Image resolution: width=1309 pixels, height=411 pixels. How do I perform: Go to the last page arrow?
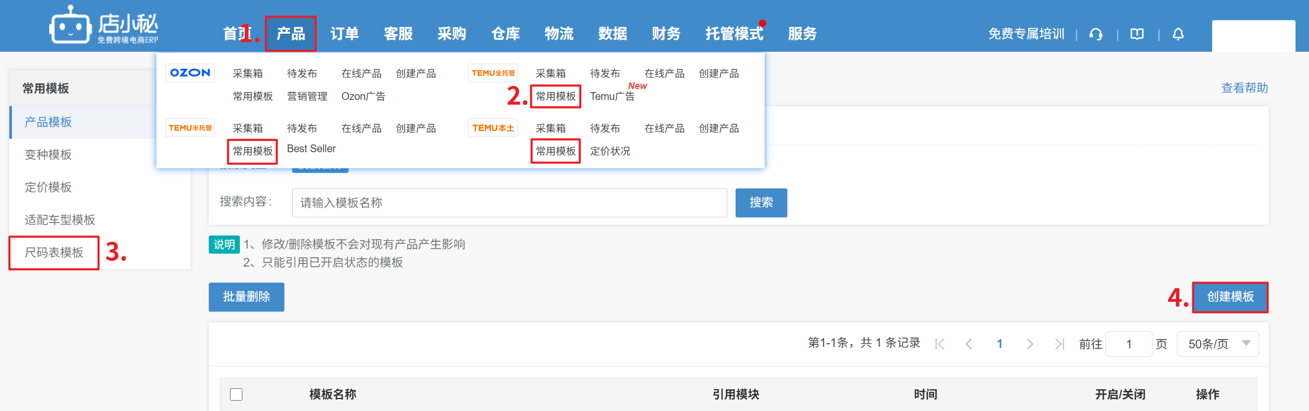pyautogui.click(x=1059, y=344)
